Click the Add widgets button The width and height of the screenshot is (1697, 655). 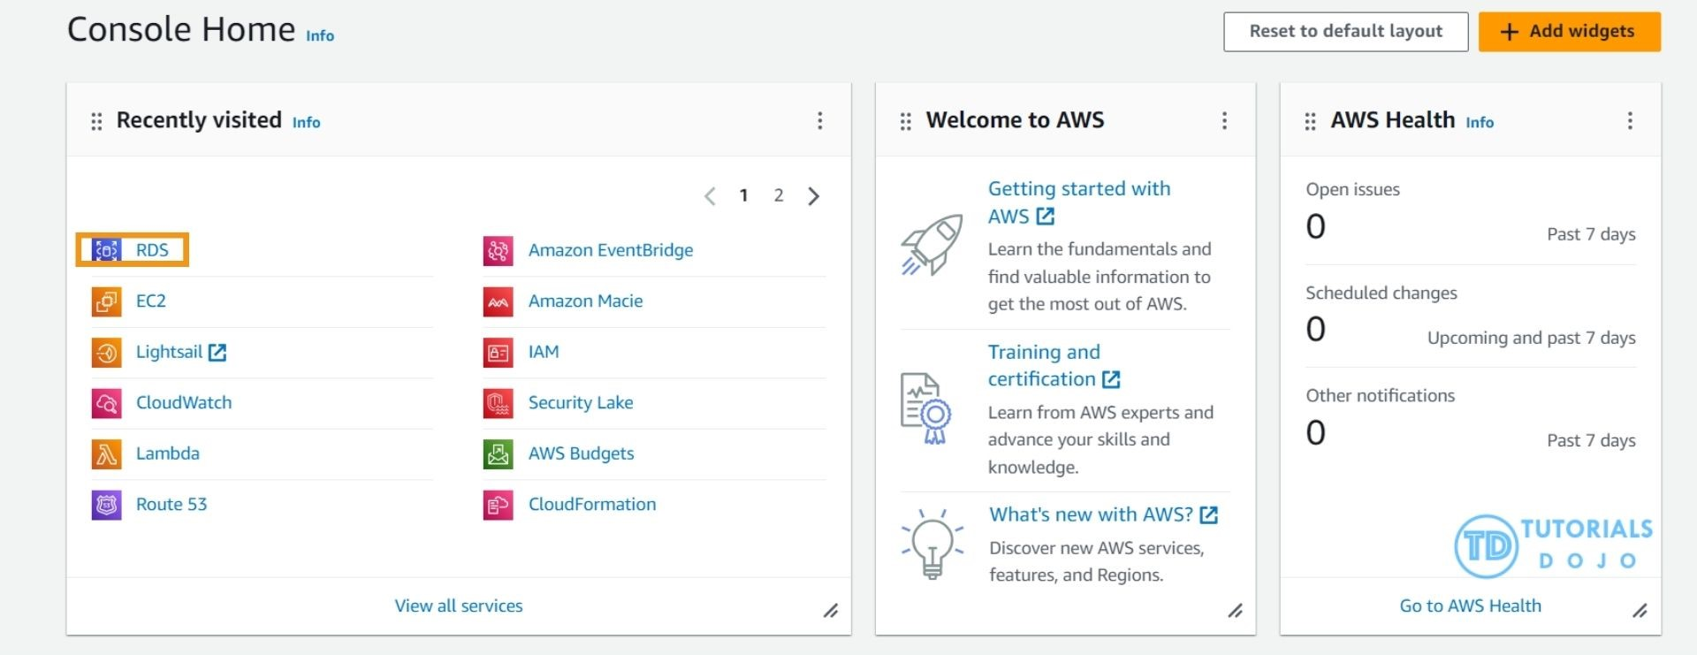pos(1569,32)
